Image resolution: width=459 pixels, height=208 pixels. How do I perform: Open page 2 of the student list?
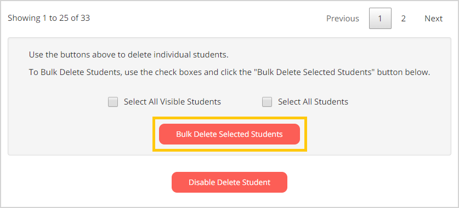[x=404, y=19]
